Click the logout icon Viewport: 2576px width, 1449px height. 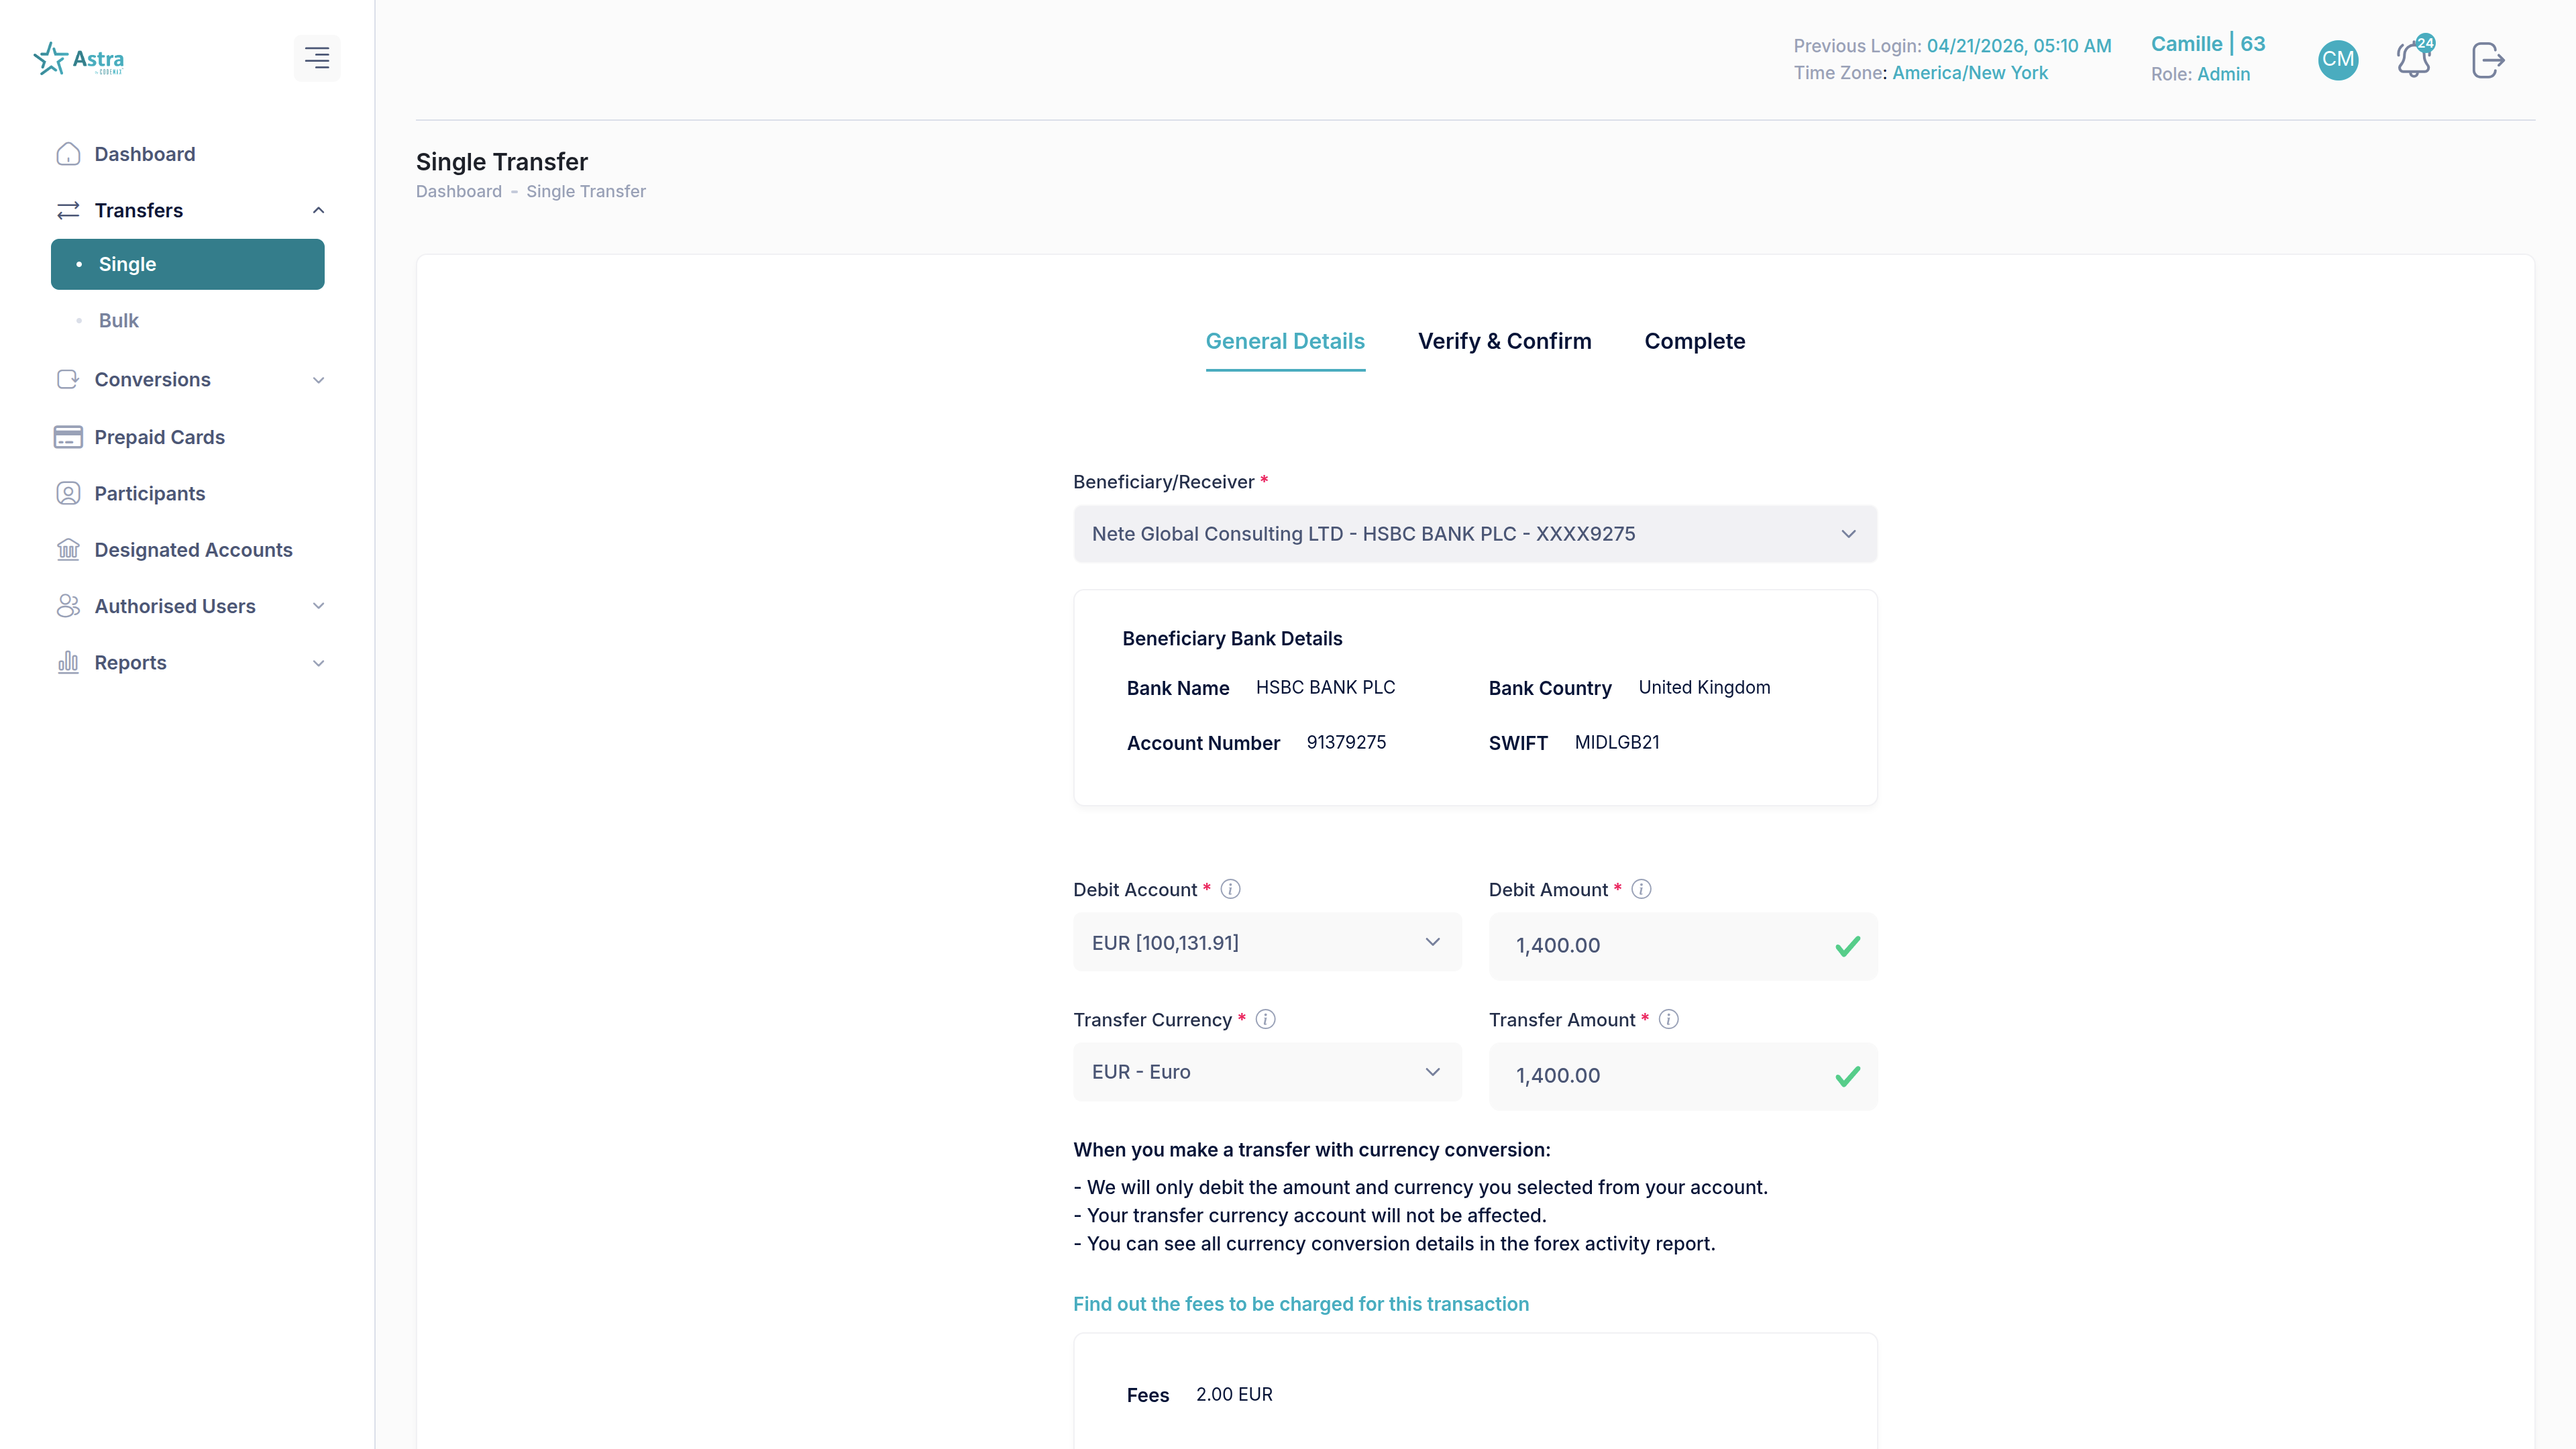click(2488, 60)
